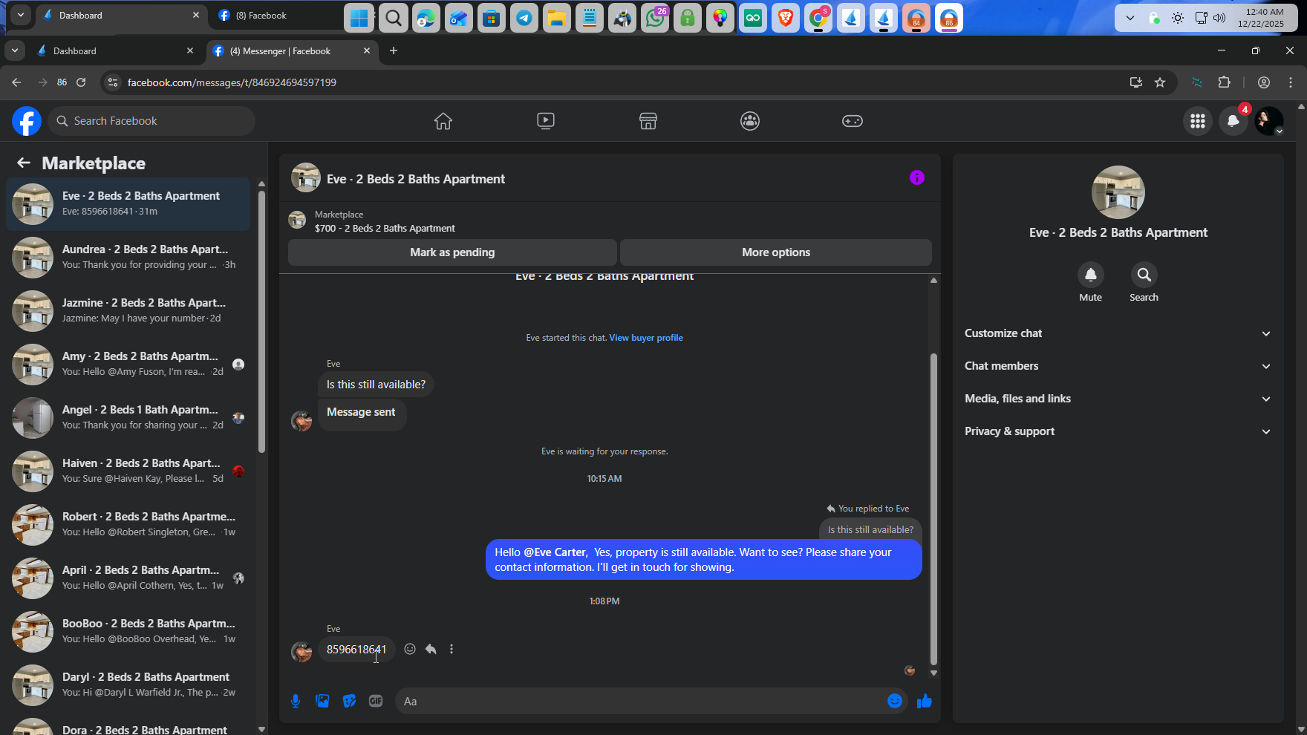1307x735 pixels.
Task: Expand the Customize chat section
Action: pyautogui.click(x=1118, y=333)
